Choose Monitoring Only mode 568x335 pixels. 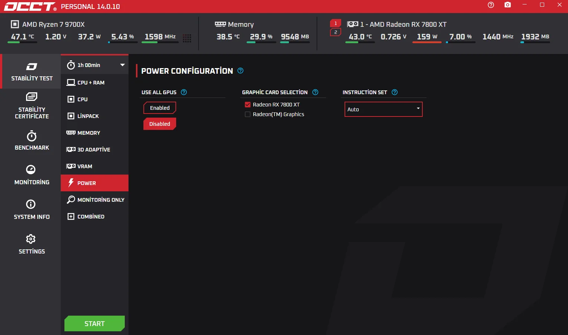tap(95, 200)
